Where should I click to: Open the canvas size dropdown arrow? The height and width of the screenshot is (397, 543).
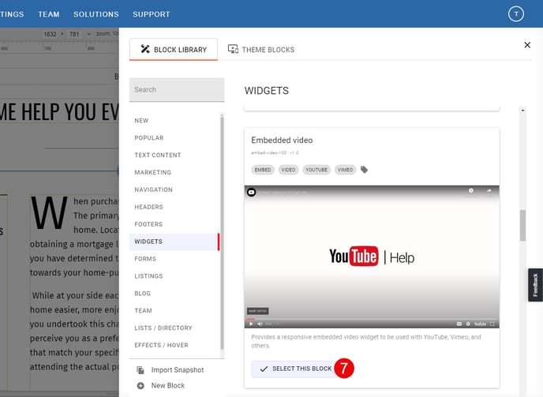click(x=89, y=34)
